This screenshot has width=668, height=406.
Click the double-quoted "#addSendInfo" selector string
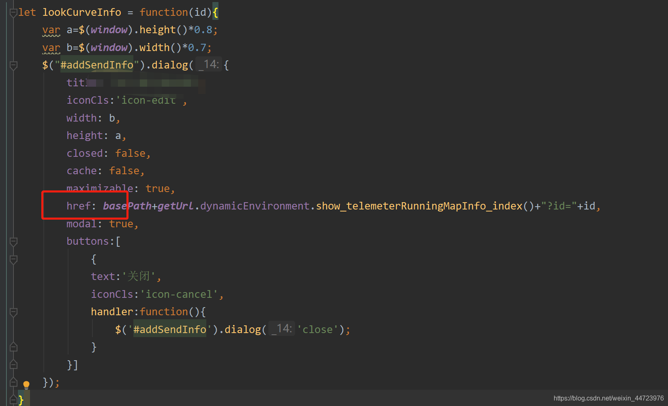point(97,65)
